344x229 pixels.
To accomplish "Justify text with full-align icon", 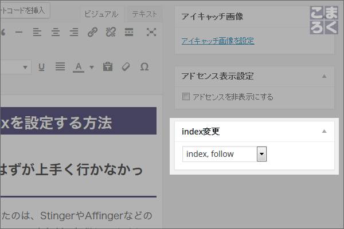I will [60, 66].
